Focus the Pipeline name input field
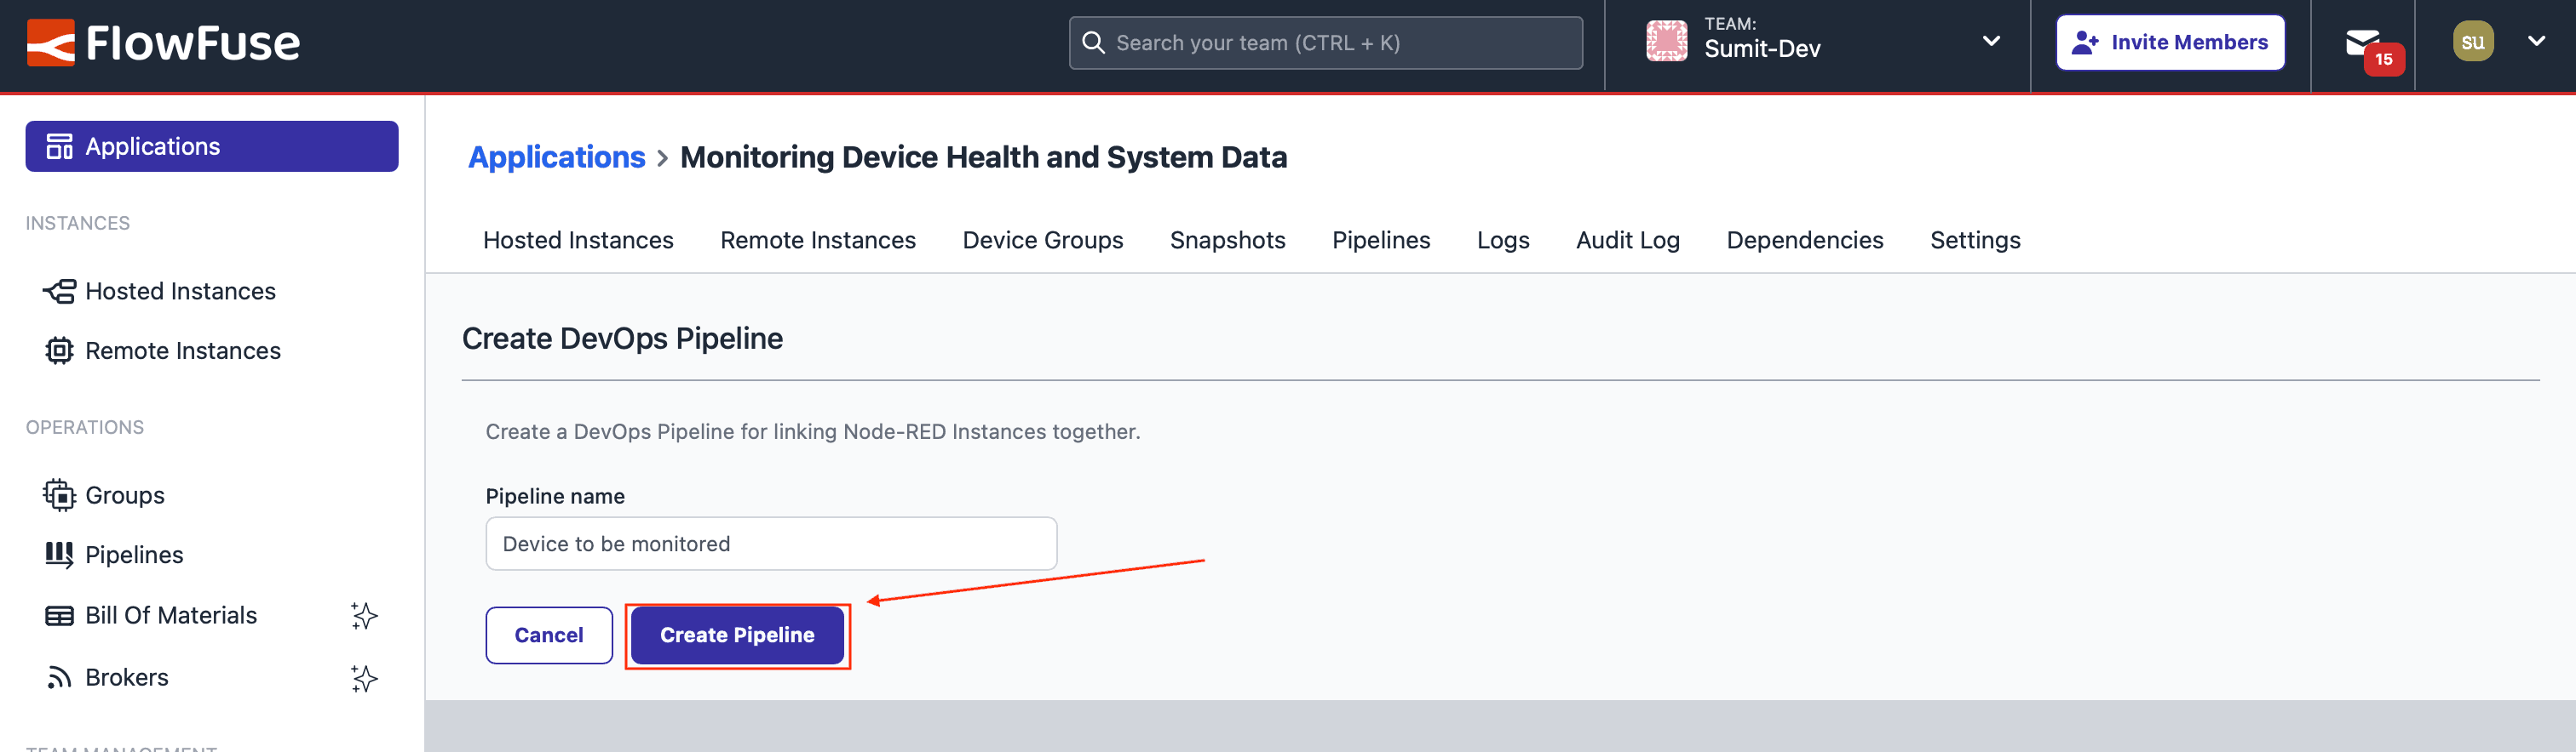 (770, 544)
